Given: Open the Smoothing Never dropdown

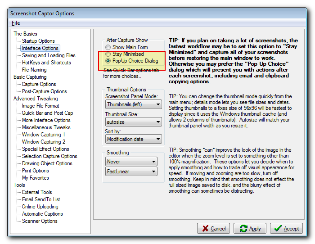Looking at the screenshot, I should [131, 162].
